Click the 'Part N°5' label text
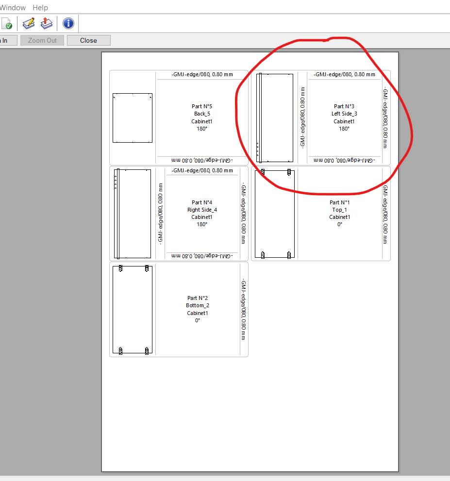Viewport: 450px width, 481px height. 202,106
